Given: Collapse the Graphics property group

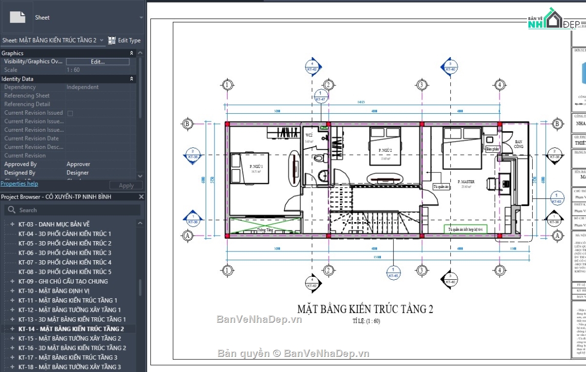Looking at the screenshot, I should (x=131, y=53).
